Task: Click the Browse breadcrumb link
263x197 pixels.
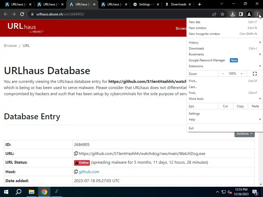Action: pyautogui.click(x=10, y=46)
